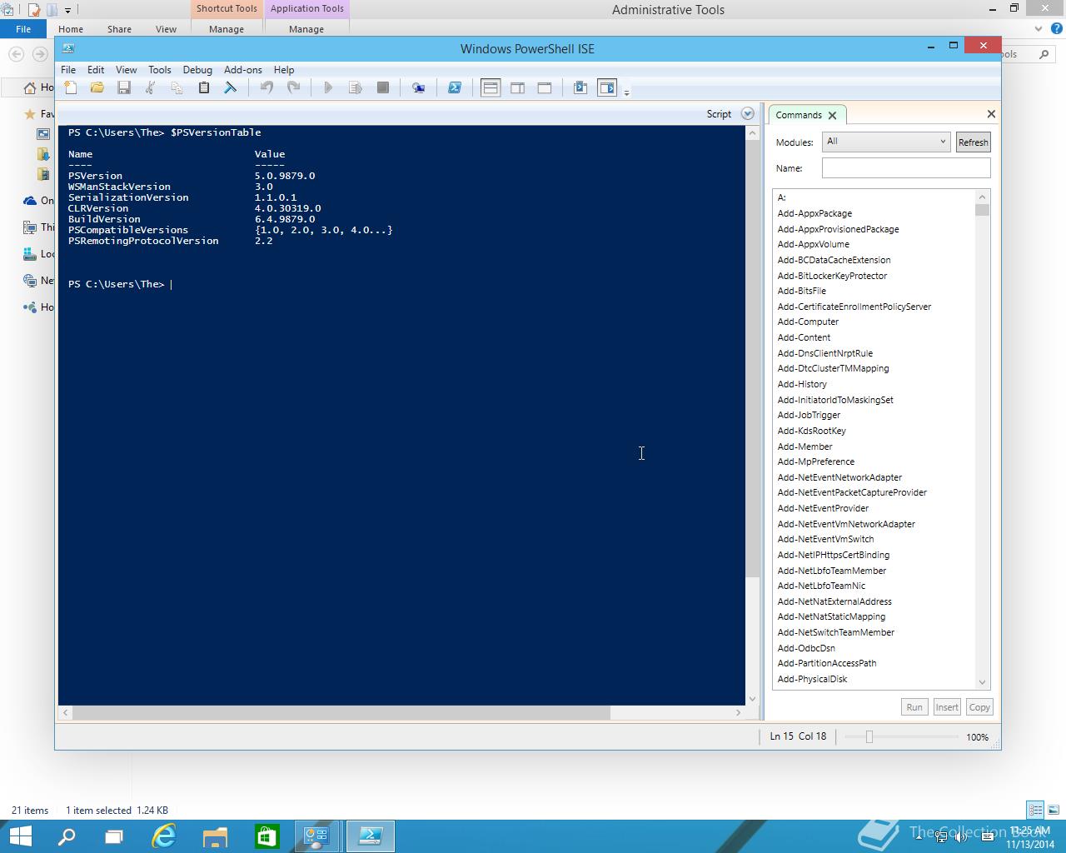This screenshot has width=1066, height=853.
Task: Click the Stop Operation square icon
Action: (x=383, y=87)
